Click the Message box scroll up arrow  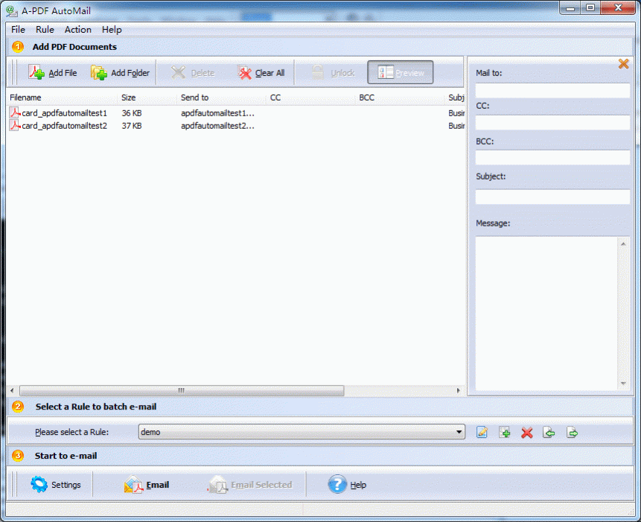(623, 244)
